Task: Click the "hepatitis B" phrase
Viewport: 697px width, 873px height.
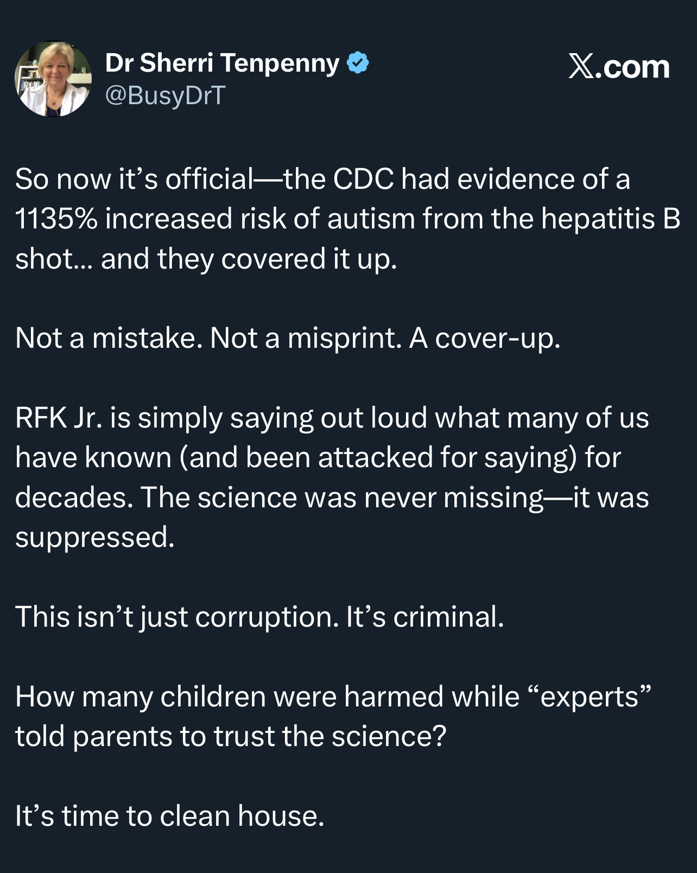Action: point(611,219)
